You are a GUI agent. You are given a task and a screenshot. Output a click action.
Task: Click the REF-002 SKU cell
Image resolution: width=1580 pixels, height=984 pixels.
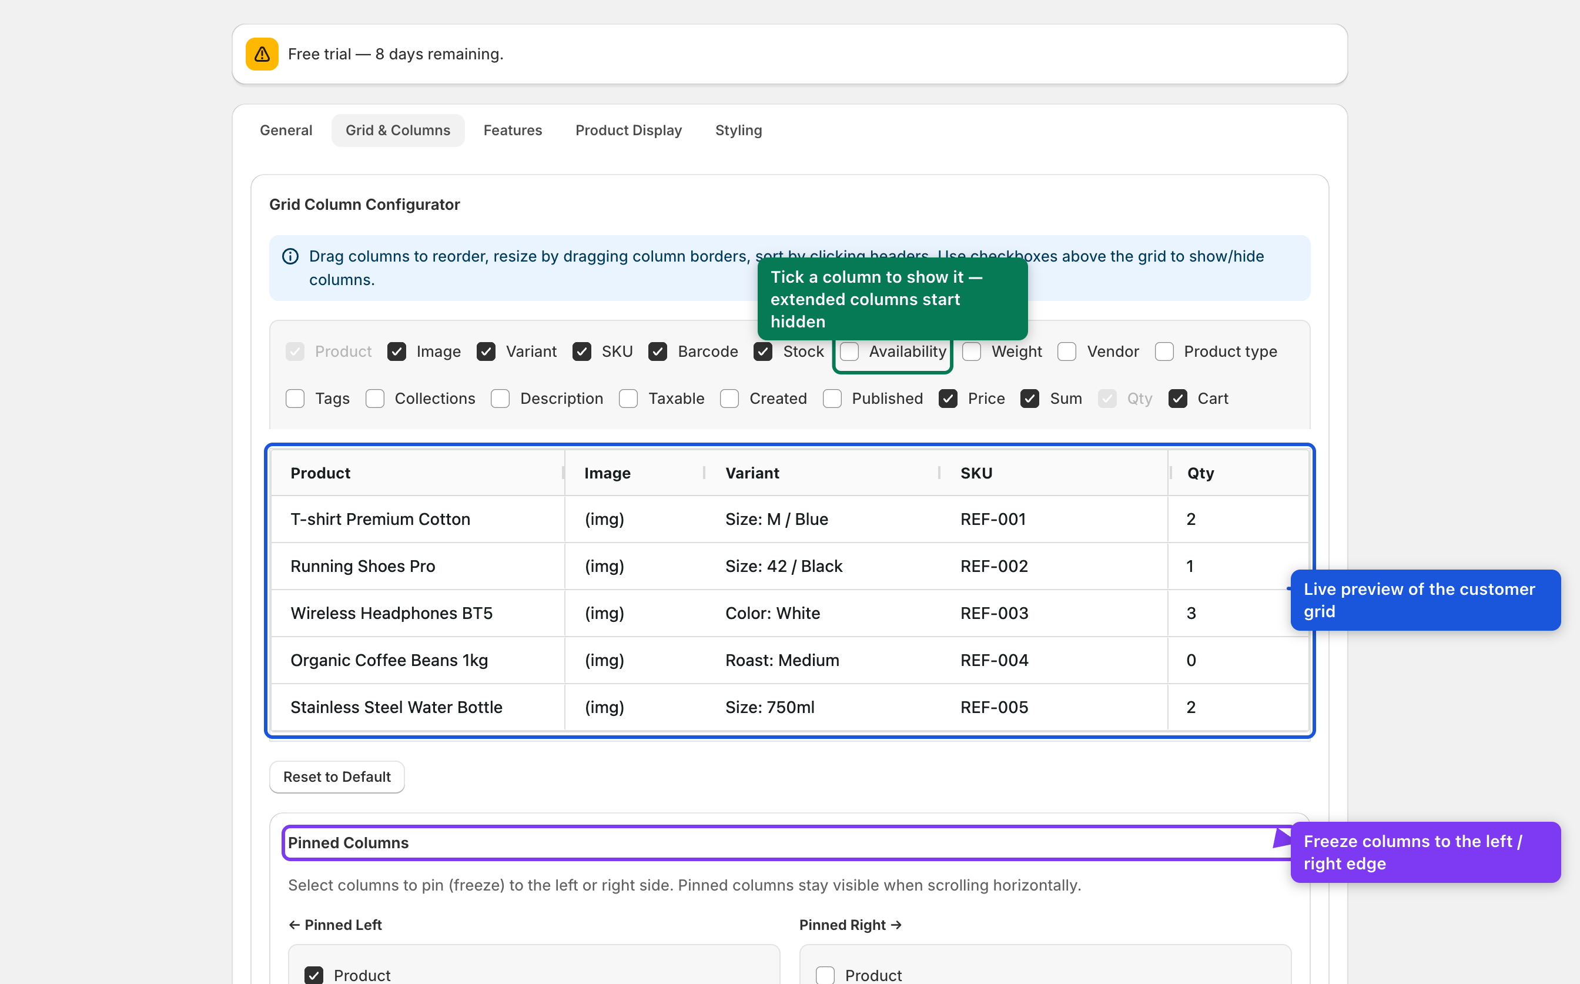point(1054,566)
